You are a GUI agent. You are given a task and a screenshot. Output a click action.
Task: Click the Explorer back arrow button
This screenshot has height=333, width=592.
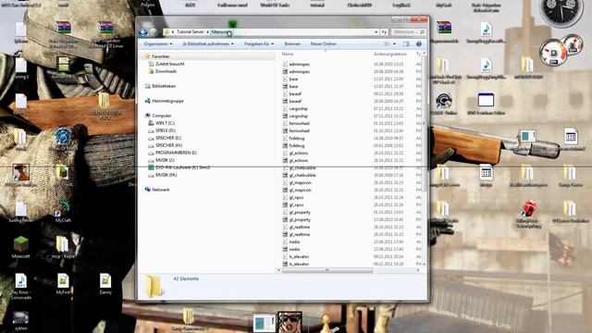click(143, 32)
